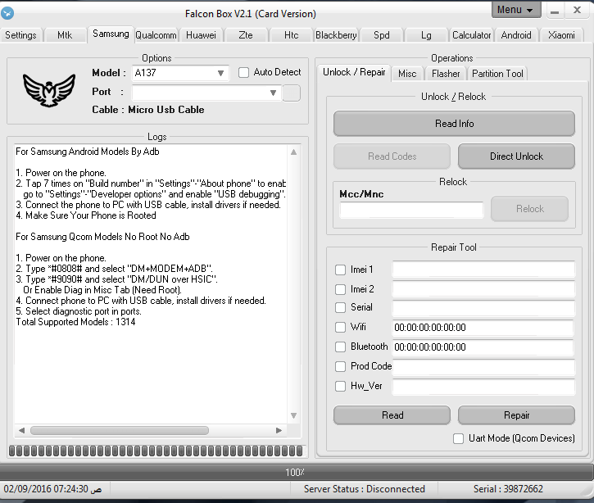The height and width of the screenshot is (503, 594).
Task: Click the Imei 1 text field
Action: [x=483, y=270]
